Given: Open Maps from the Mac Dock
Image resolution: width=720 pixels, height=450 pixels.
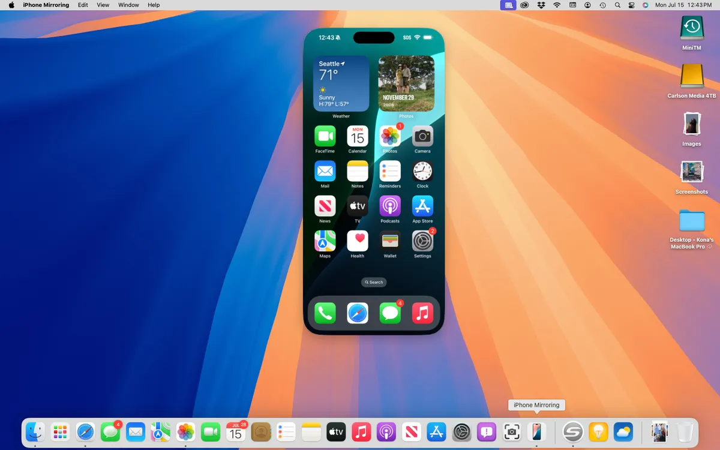Looking at the screenshot, I should [x=161, y=431].
